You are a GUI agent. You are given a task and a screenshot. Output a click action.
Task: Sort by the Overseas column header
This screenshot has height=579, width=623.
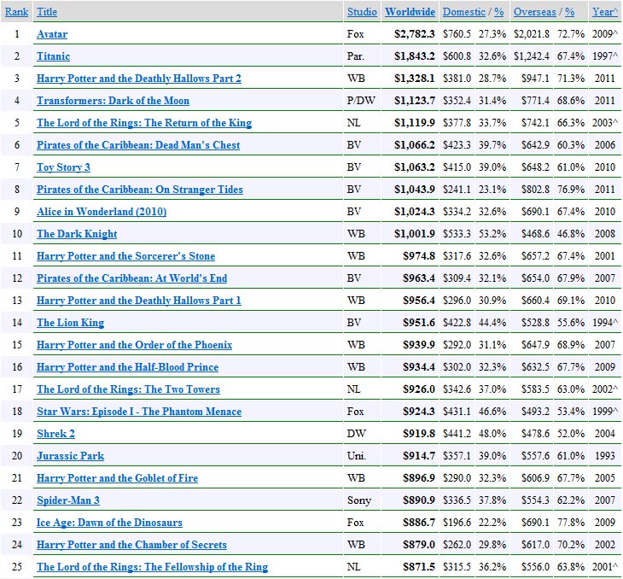coord(535,12)
